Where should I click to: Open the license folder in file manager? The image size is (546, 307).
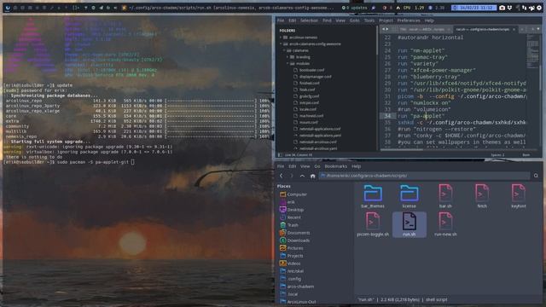[x=409, y=196]
